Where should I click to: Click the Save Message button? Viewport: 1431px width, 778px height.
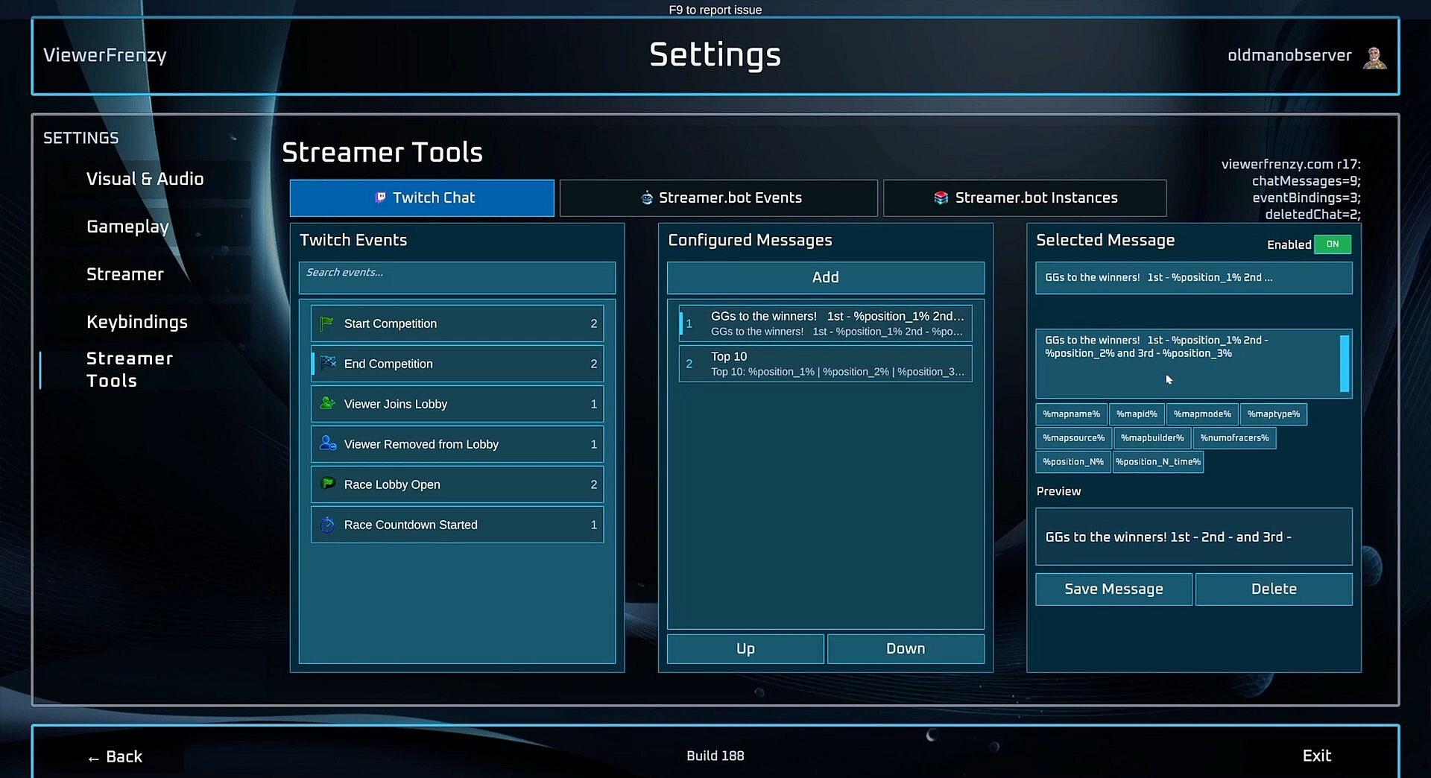tap(1113, 589)
